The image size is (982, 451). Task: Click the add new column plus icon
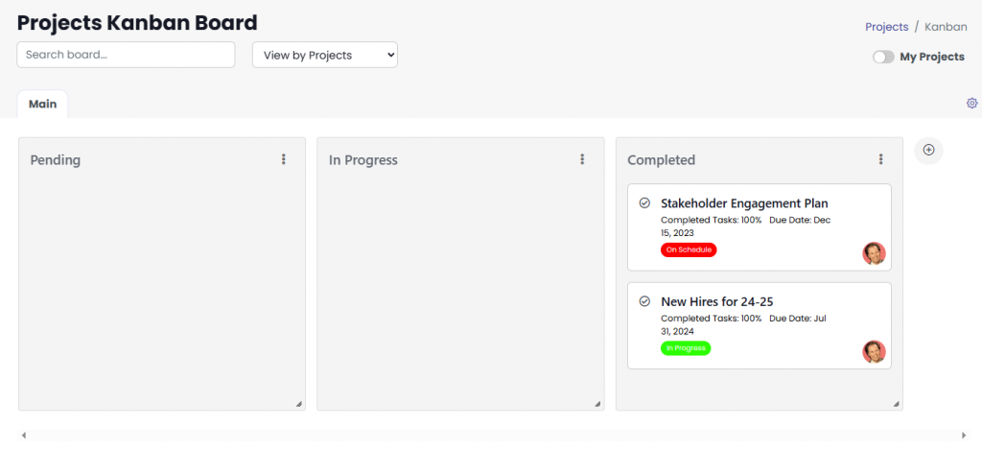click(928, 150)
